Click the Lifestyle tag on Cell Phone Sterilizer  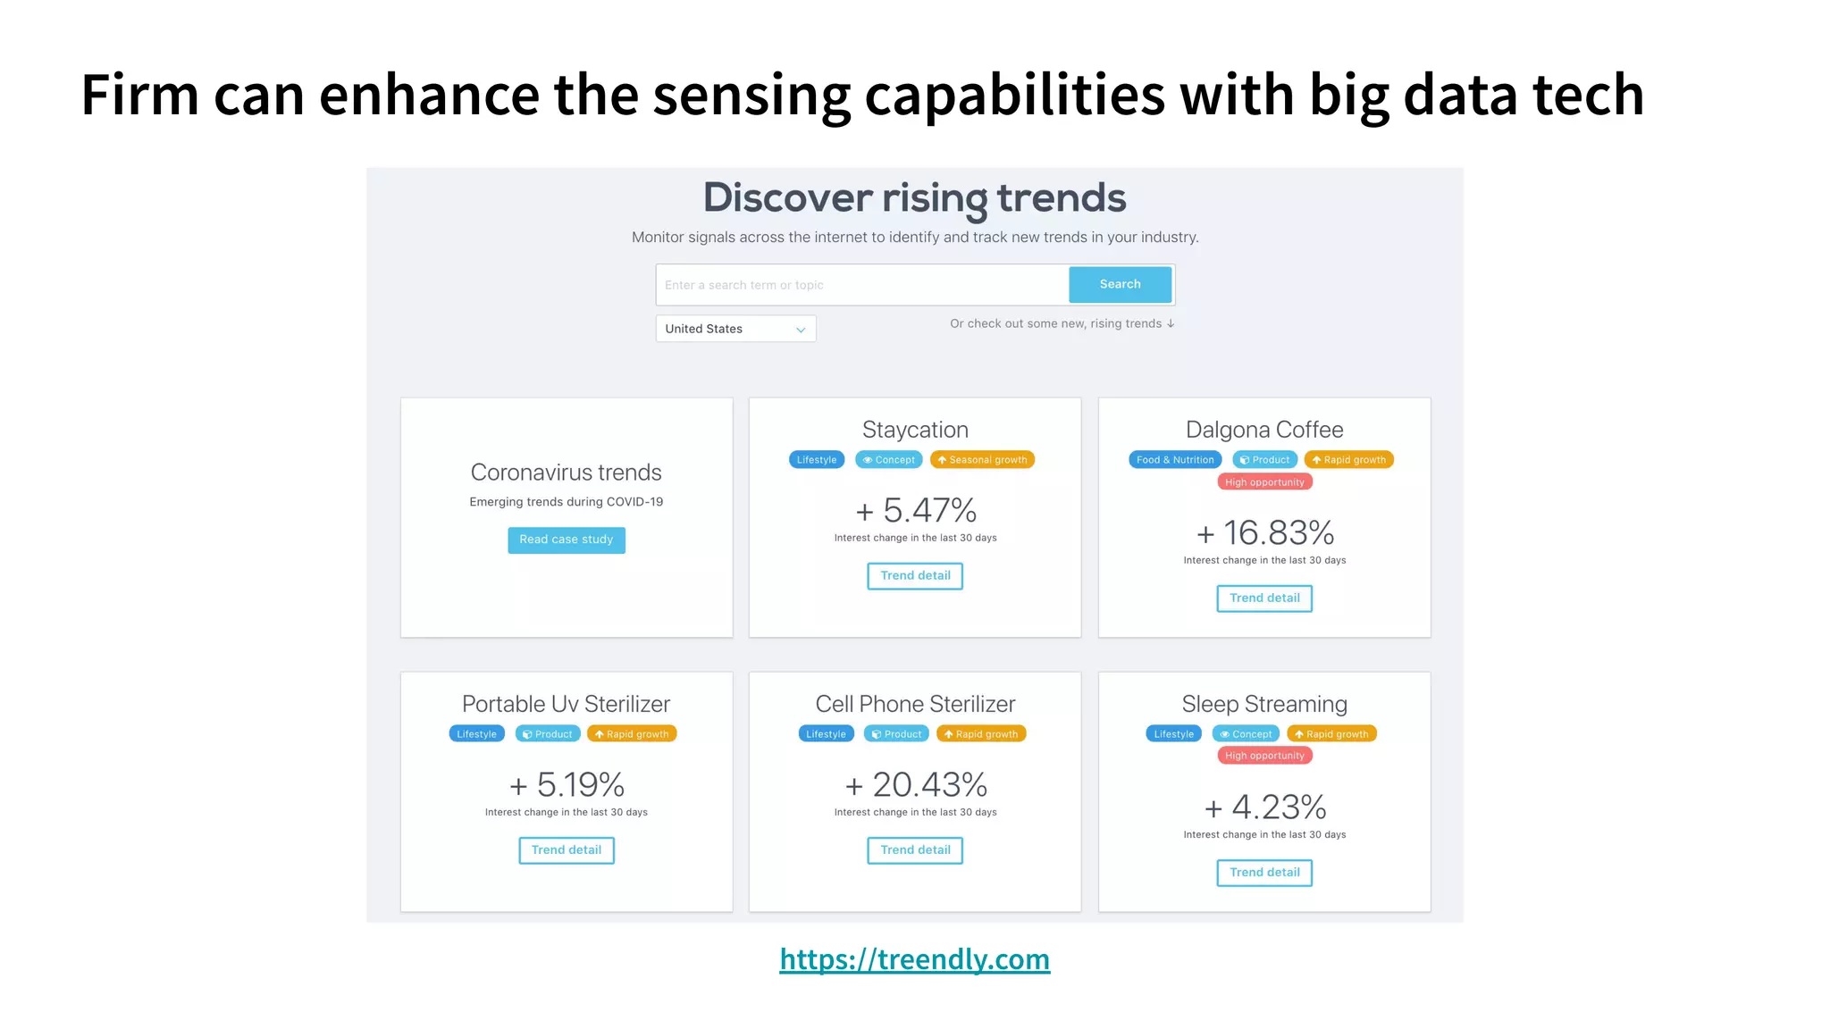[826, 734]
